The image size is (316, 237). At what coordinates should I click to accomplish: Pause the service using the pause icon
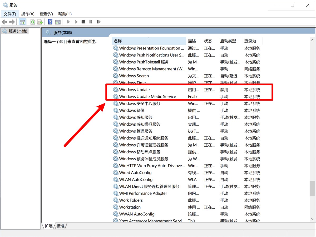point(91,22)
